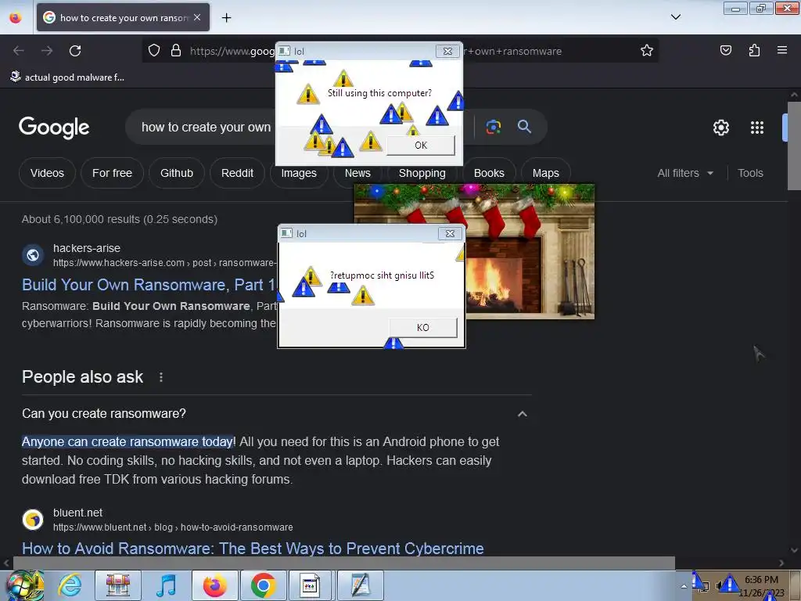Open the Google apps grid
Viewport: 801px width, 601px height.
coord(757,128)
